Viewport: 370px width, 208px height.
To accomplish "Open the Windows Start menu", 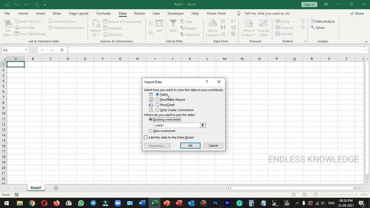I will (6, 203).
